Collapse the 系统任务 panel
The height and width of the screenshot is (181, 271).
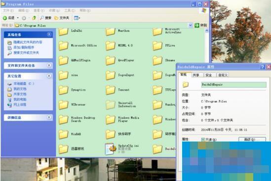pyautogui.click(x=49, y=35)
